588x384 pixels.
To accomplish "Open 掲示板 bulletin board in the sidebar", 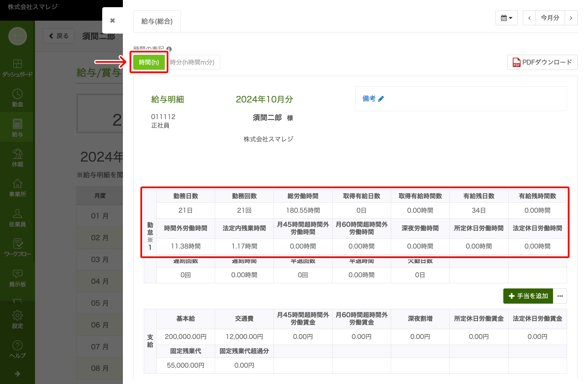I will 18,278.
